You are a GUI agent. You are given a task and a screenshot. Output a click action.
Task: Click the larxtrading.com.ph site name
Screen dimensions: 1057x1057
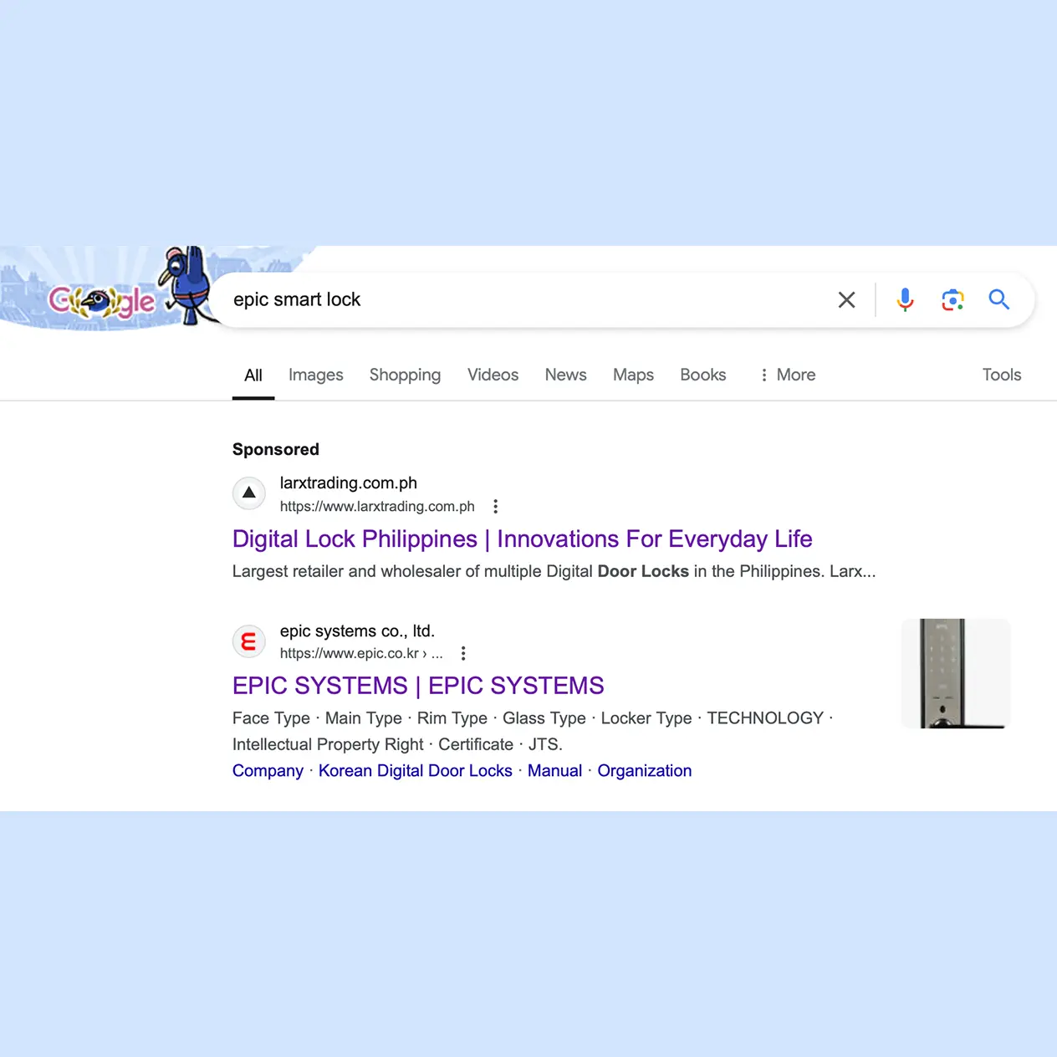(x=349, y=483)
